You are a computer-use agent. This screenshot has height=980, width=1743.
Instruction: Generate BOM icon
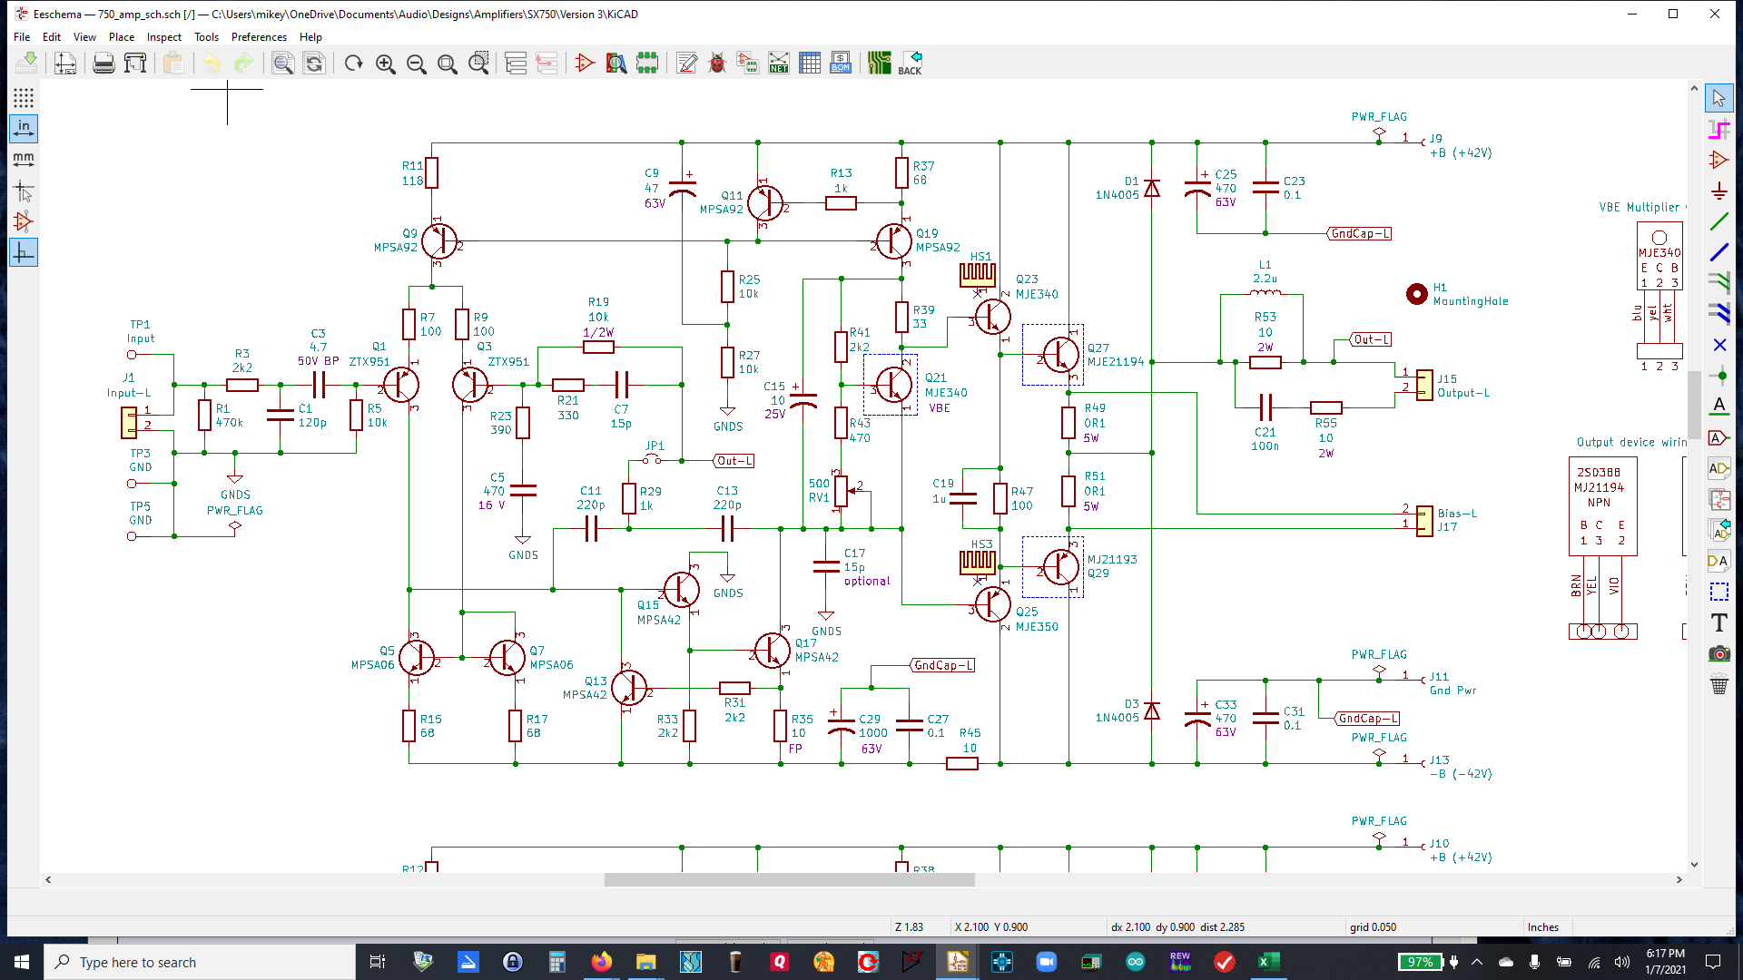(x=841, y=63)
